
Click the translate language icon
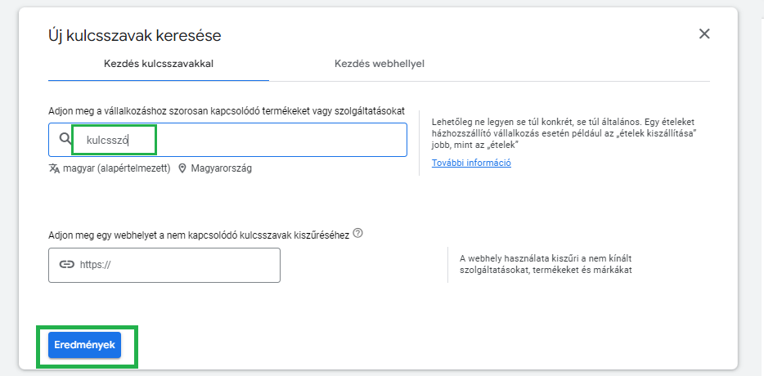coord(54,168)
